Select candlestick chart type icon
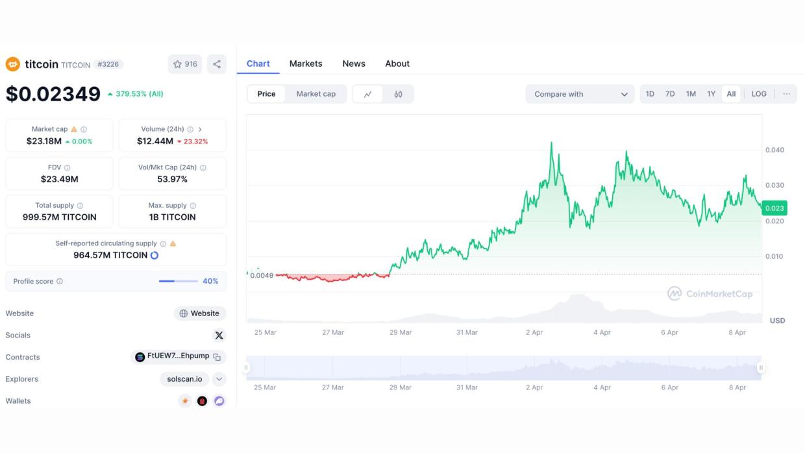Screen dimensions: 805x453 click(398, 94)
